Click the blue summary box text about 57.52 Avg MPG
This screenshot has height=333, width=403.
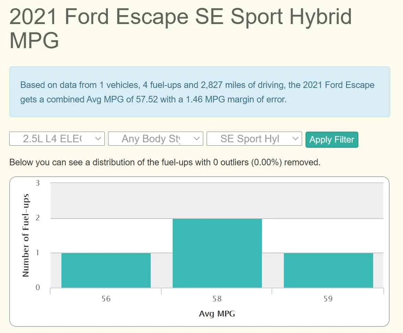tap(197, 92)
